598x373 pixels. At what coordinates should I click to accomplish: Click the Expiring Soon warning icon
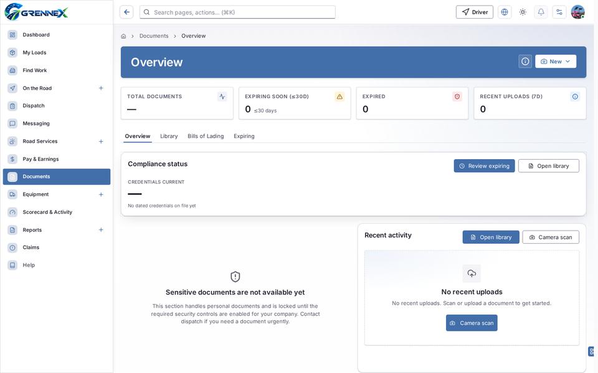339,97
